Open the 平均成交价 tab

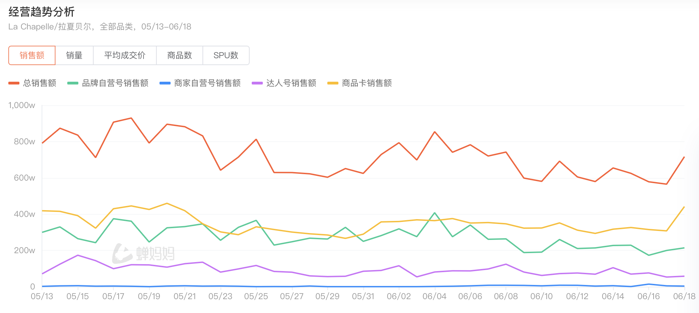[x=125, y=55]
